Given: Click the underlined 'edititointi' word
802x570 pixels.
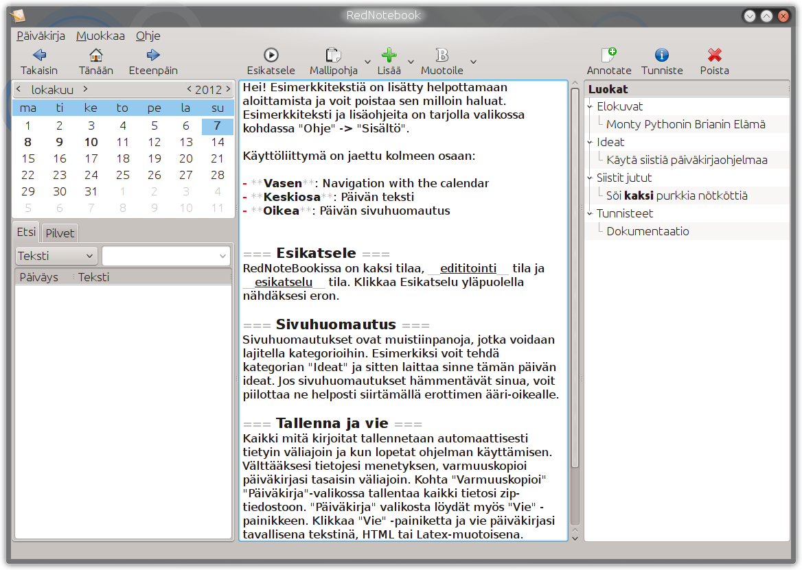Looking at the screenshot, I should pos(468,268).
